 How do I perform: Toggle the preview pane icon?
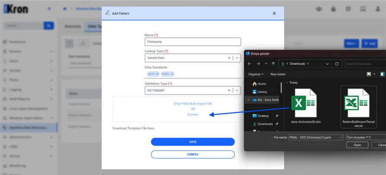pos(382,74)
